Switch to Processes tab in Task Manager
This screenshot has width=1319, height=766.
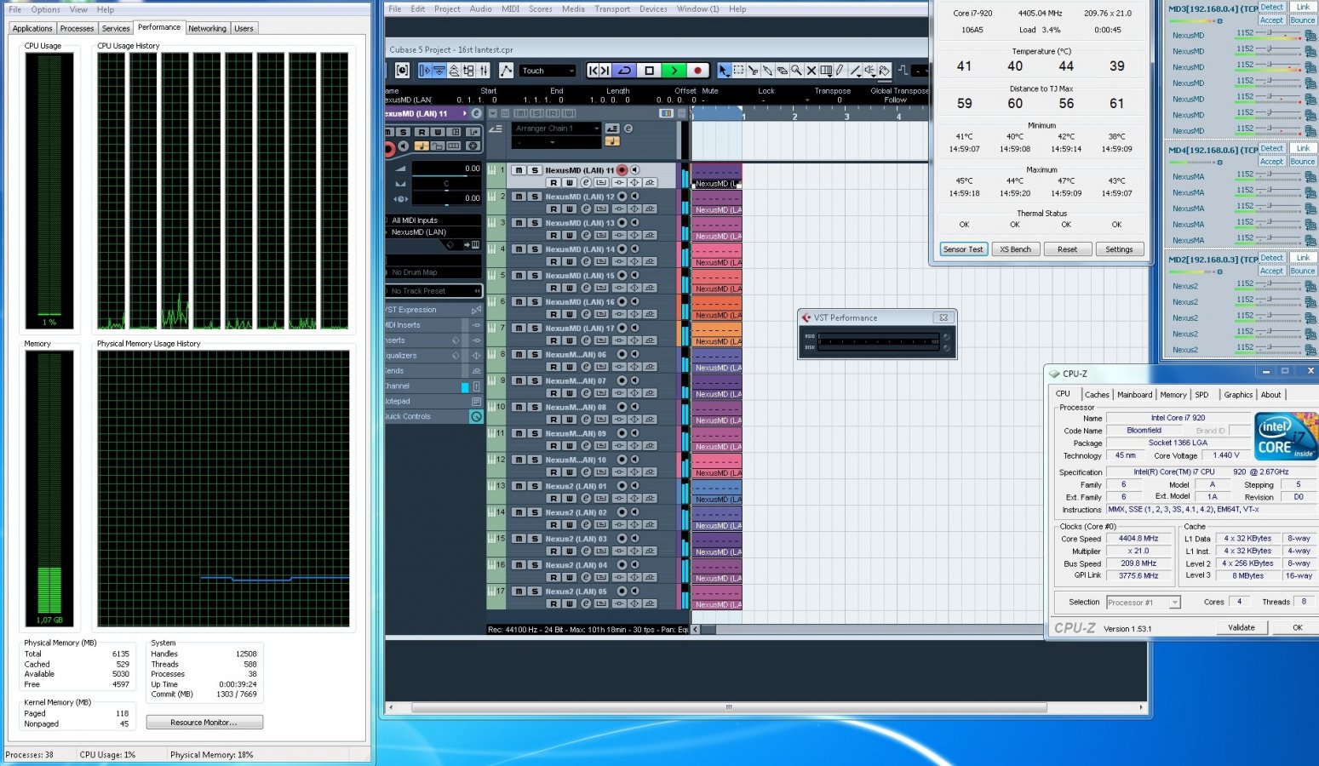tap(77, 28)
